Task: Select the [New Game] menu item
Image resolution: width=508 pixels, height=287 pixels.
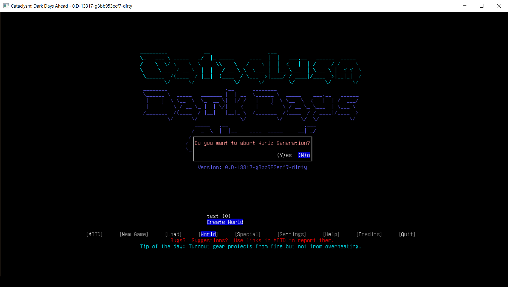Action: (134, 234)
